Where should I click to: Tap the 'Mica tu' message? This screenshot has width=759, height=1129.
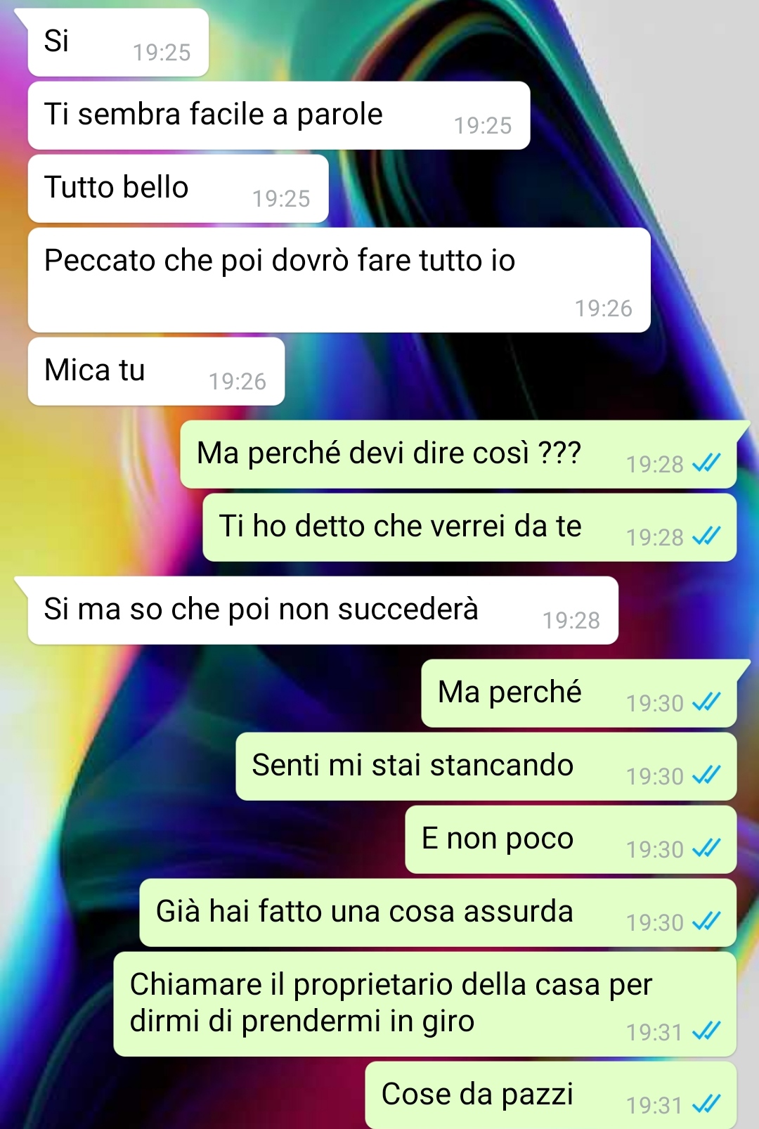[156, 371]
